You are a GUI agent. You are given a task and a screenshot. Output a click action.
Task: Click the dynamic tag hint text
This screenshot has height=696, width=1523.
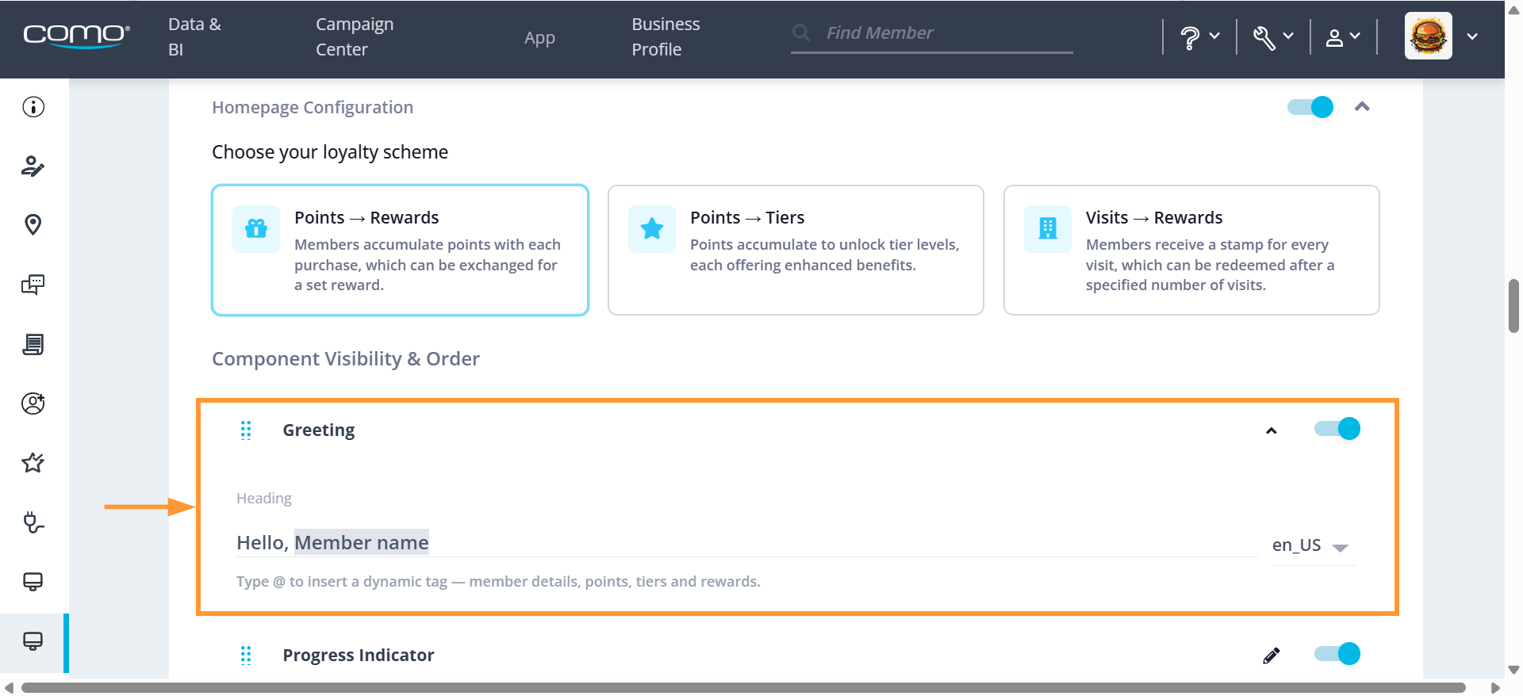pyautogui.click(x=498, y=582)
